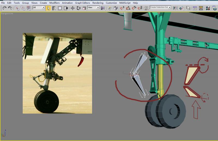Open the Create menu

coord(43,3)
